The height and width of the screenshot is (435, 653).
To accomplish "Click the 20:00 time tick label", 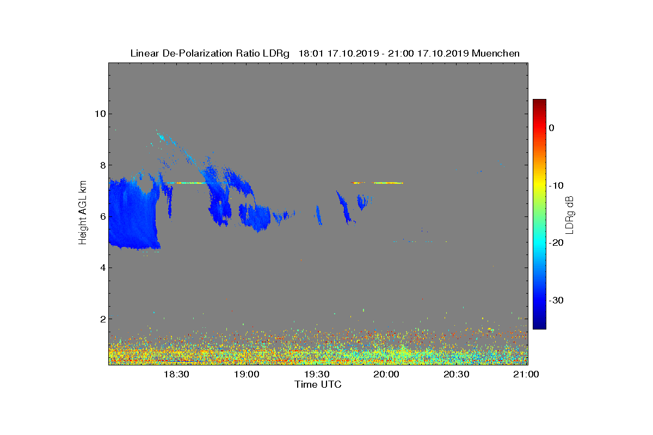I will pos(387,375).
